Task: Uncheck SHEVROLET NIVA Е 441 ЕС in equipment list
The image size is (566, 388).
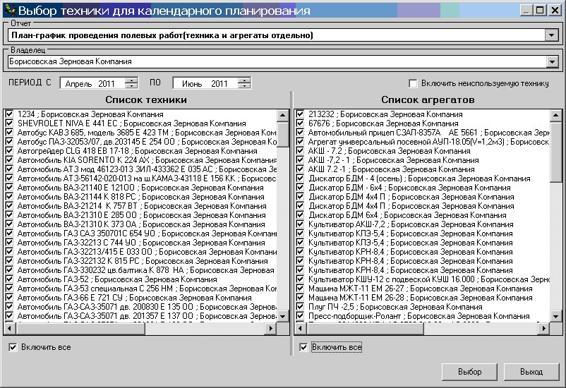Action: [x=9, y=123]
